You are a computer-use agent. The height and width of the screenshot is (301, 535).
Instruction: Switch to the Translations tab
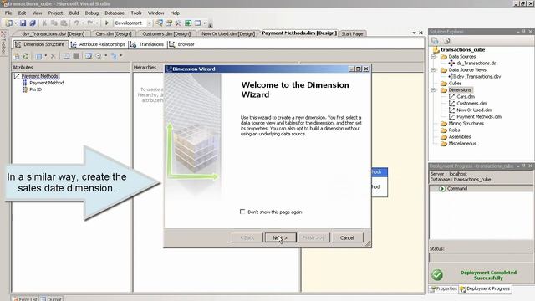click(x=147, y=44)
